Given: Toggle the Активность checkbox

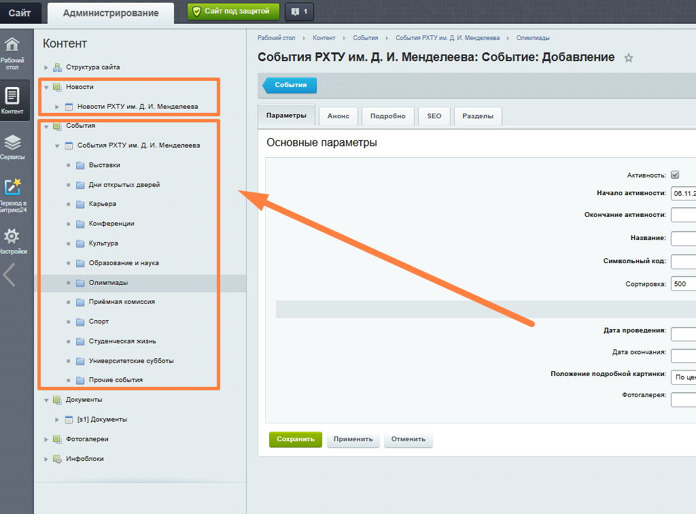Looking at the screenshot, I should point(675,174).
